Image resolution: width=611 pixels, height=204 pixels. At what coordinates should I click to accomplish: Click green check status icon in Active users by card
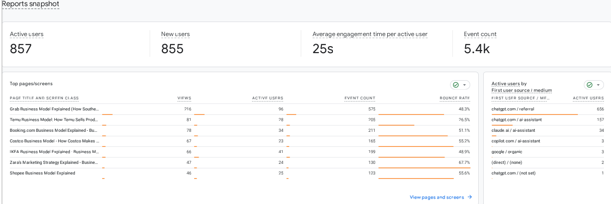pos(589,85)
